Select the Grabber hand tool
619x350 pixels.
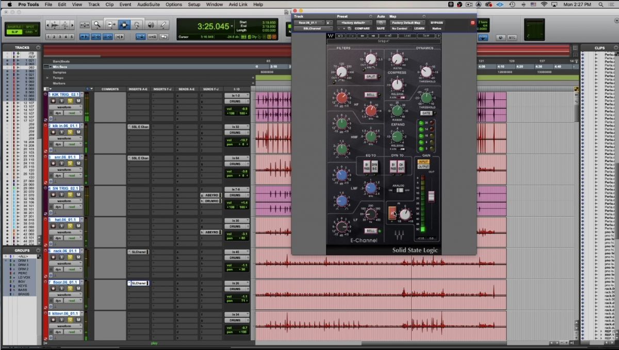click(x=137, y=25)
